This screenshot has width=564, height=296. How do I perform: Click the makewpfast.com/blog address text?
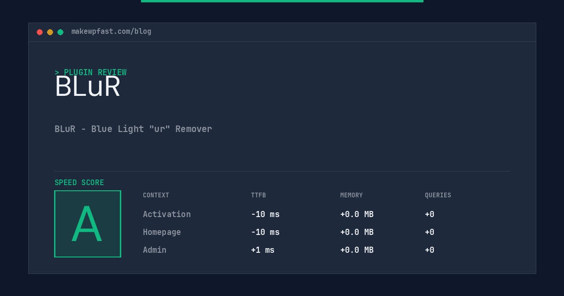coord(111,31)
